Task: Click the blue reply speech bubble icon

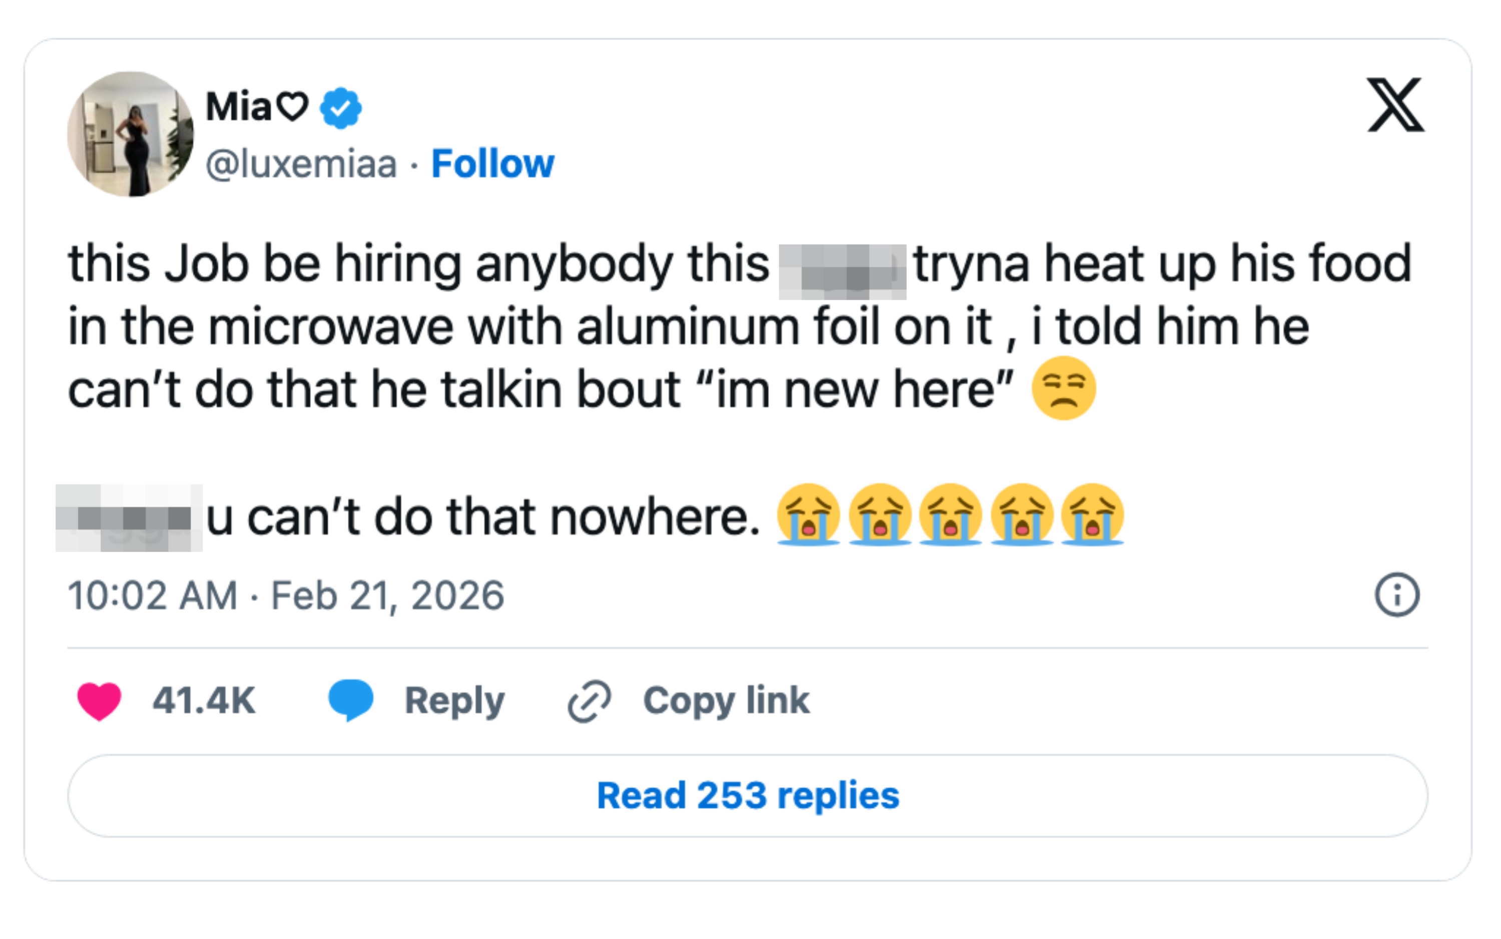Action: click(x=351, y=699)
